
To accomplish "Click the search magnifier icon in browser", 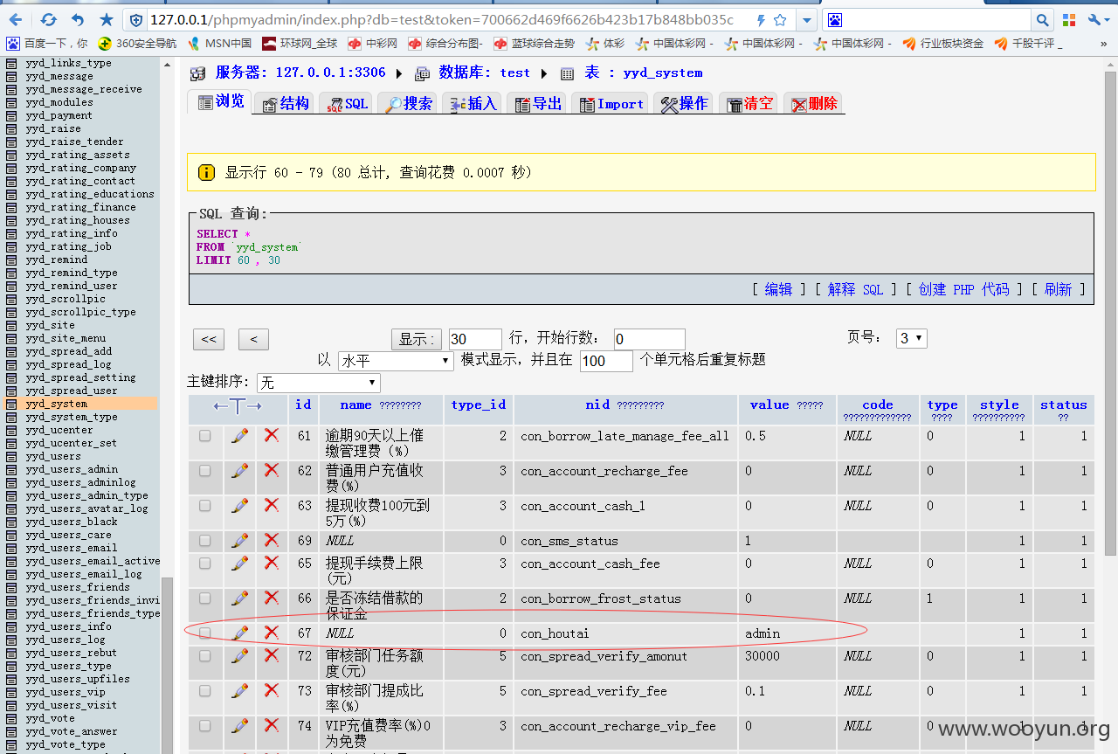I will coord(1042,19).
